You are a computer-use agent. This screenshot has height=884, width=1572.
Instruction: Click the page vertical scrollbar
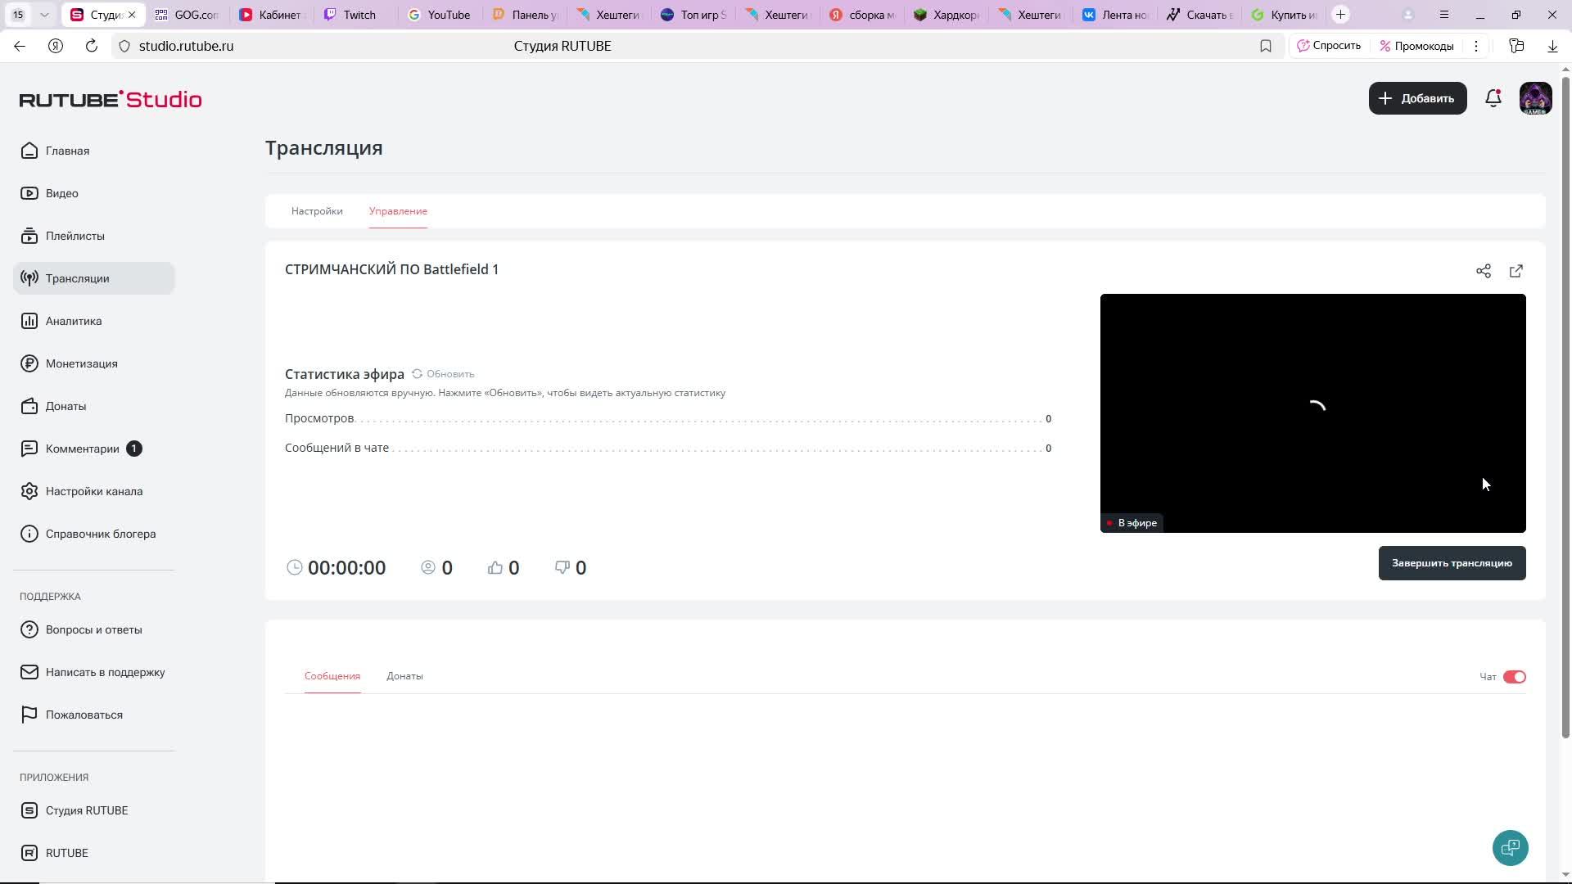click(x=1565, y=409)
